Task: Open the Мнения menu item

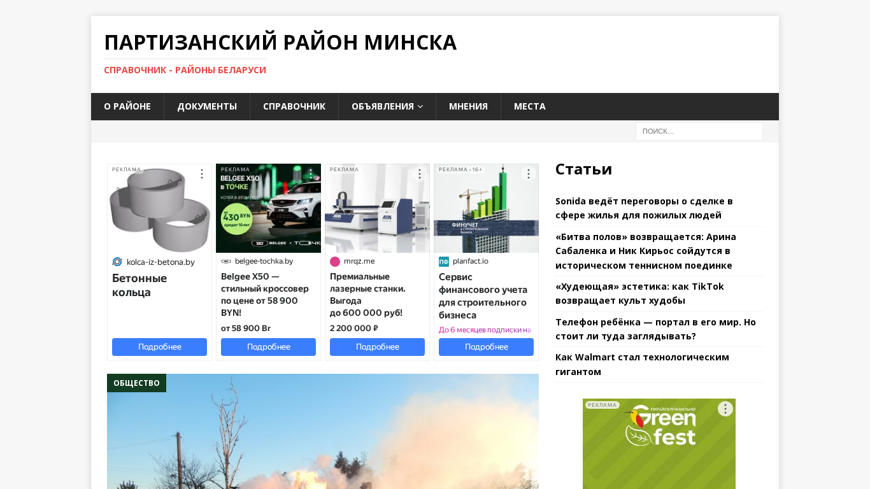Action: pos(468,106)
